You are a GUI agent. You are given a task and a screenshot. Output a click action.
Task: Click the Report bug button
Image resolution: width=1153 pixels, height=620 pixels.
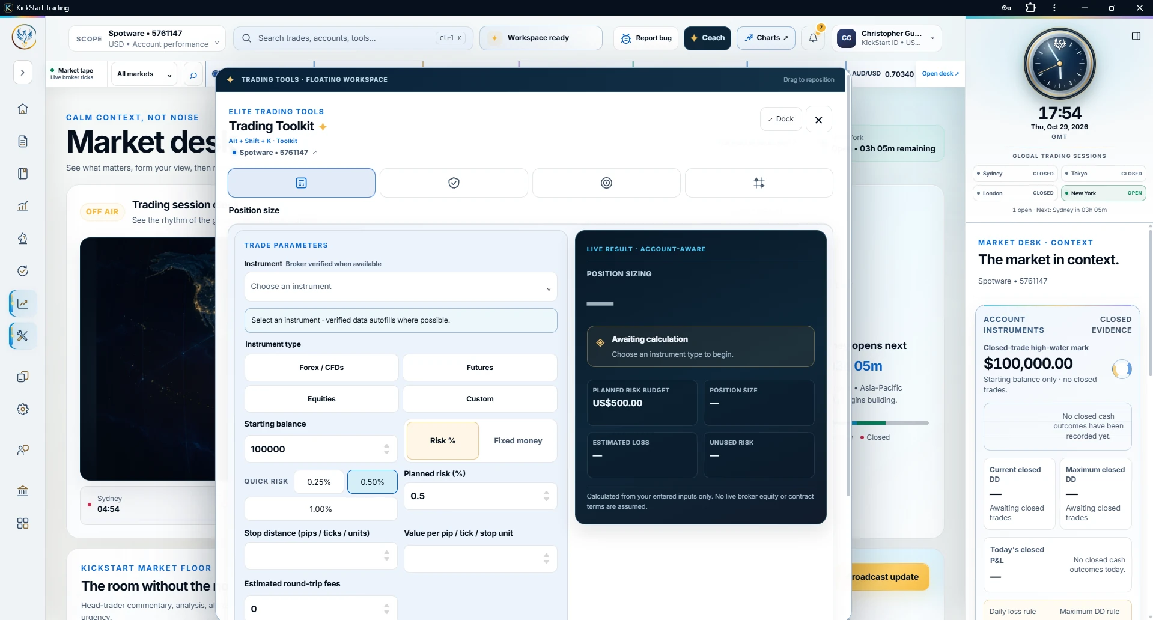(646, 38)
